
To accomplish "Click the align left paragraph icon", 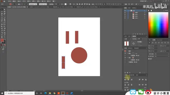I will tap(149, 43).
